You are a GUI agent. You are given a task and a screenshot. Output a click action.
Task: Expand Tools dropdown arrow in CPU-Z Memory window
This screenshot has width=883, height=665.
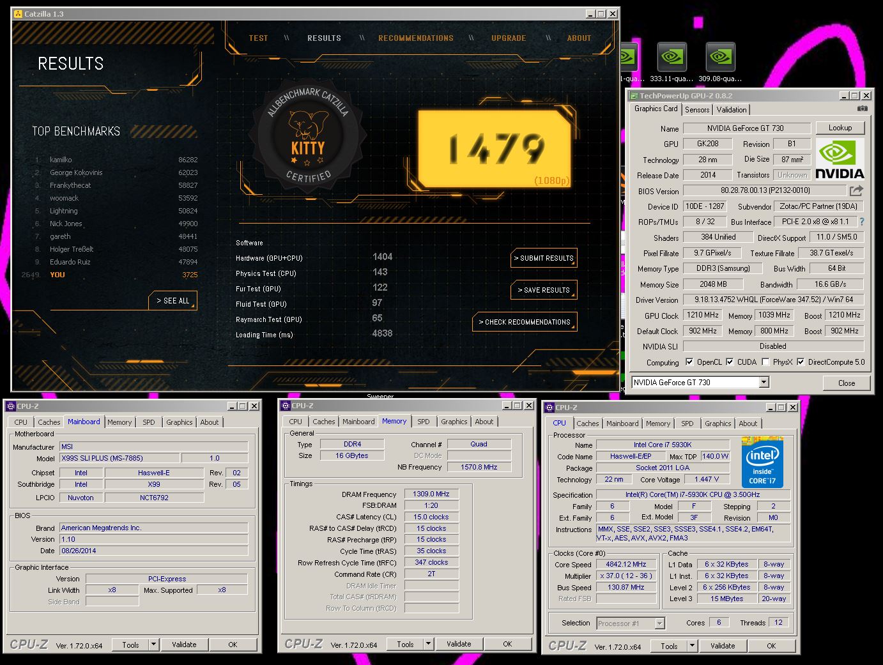click(x=428, y=644)
